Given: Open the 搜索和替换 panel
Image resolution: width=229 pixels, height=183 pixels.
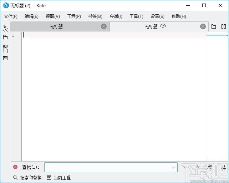Looking at the screenshot, I should pyautogui.click(x=27, y=178).
